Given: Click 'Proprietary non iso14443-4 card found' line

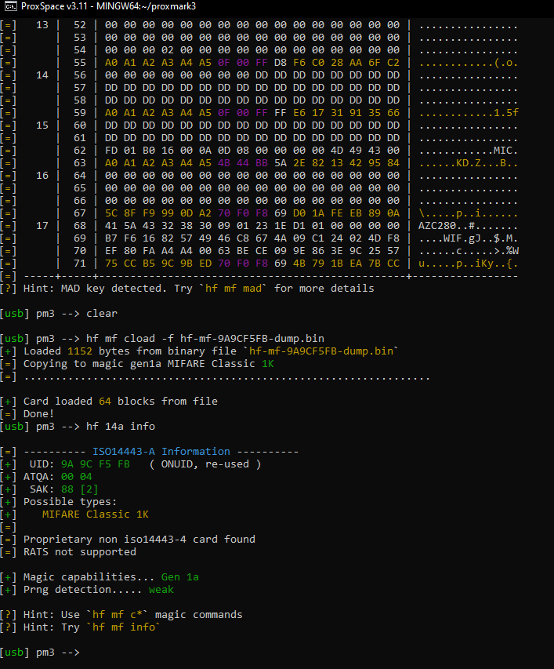Looking at the screenshot, I should [x=139, y=540].
